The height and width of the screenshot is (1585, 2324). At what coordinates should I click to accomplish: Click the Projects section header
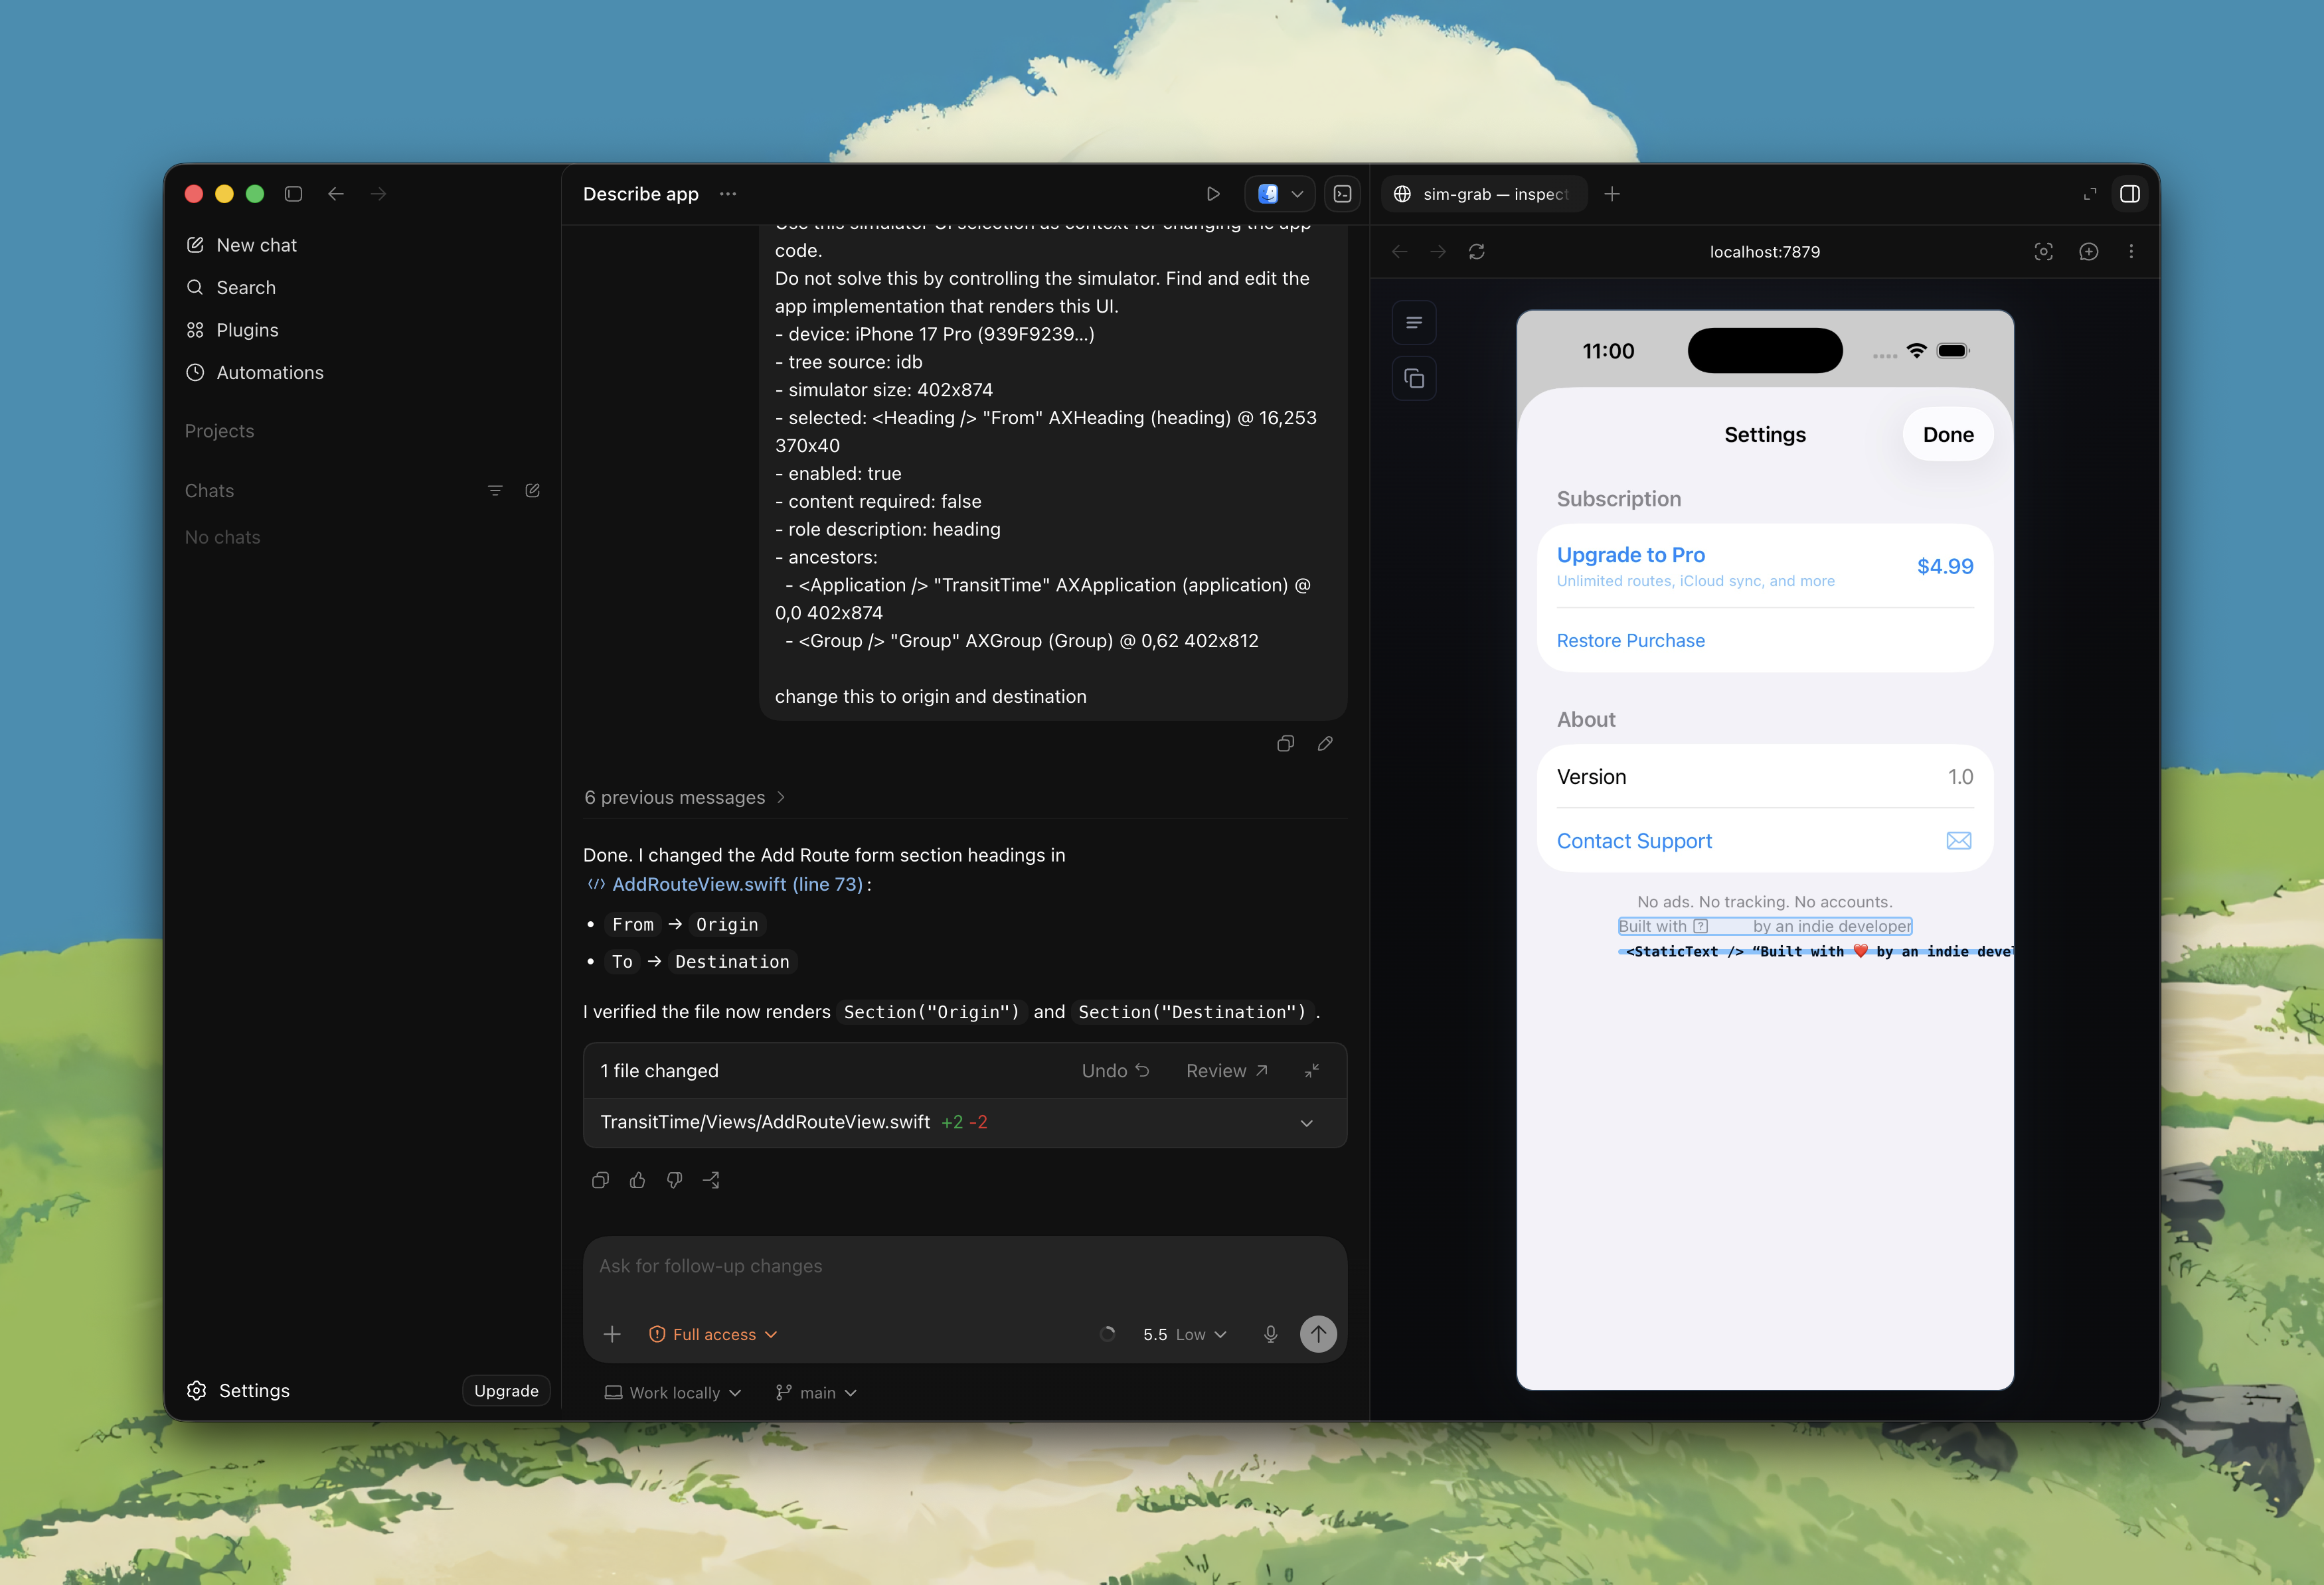[x=219, y=431]
